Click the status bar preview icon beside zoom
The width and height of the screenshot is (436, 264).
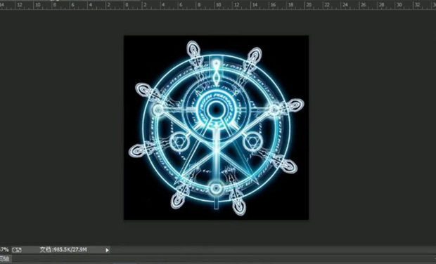17,250
